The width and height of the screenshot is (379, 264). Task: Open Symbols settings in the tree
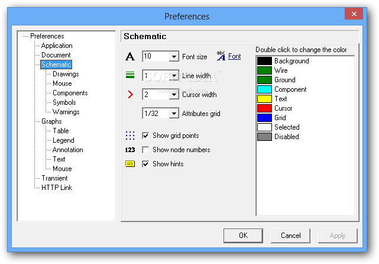point(64,102)
